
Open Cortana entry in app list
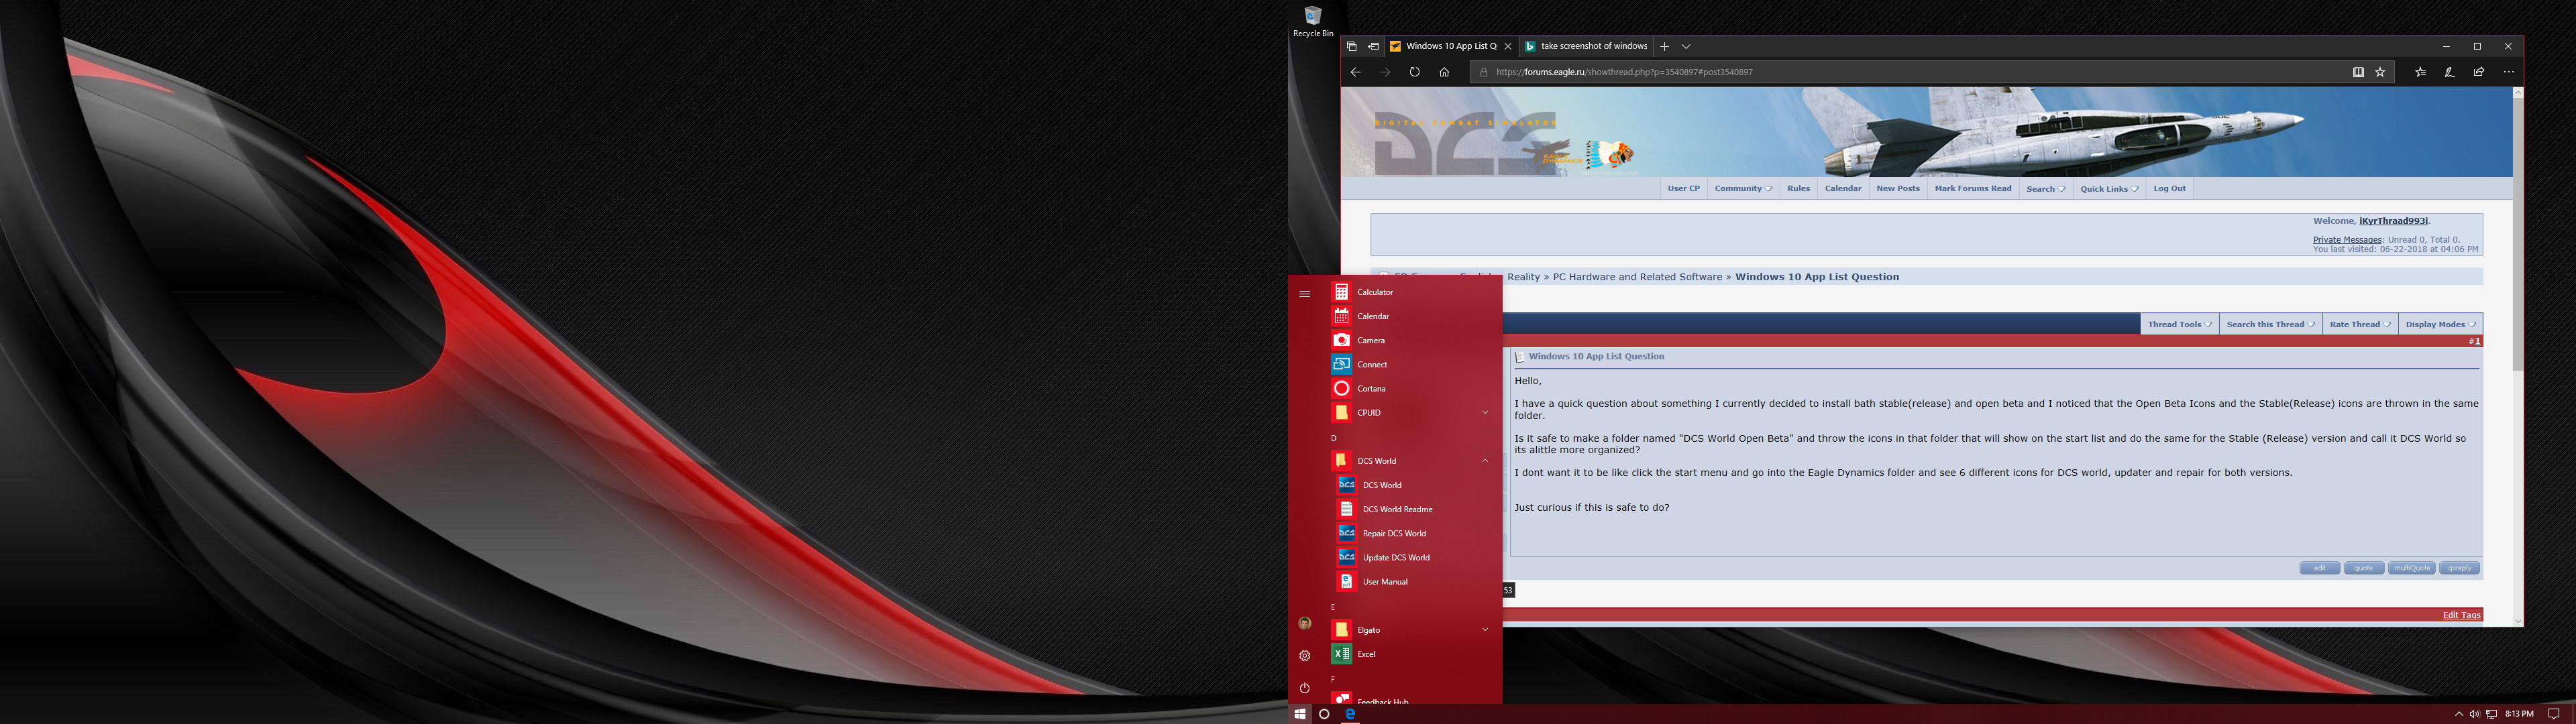tap(1414, 388)
